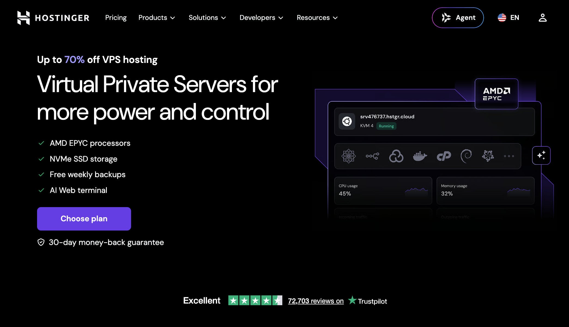Image resolution: width=569 pixels, height=327 pixels.
Task: Click the AI sparkles assistant button
Action: click(x=541, y=155)
